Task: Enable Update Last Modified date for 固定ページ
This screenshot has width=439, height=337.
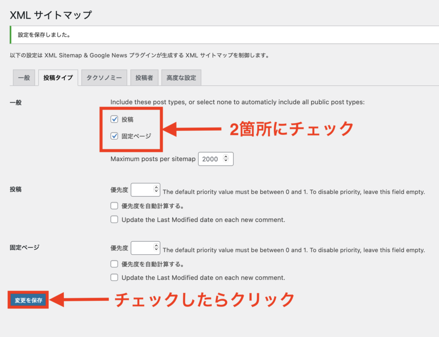Action: pos(114,277)
